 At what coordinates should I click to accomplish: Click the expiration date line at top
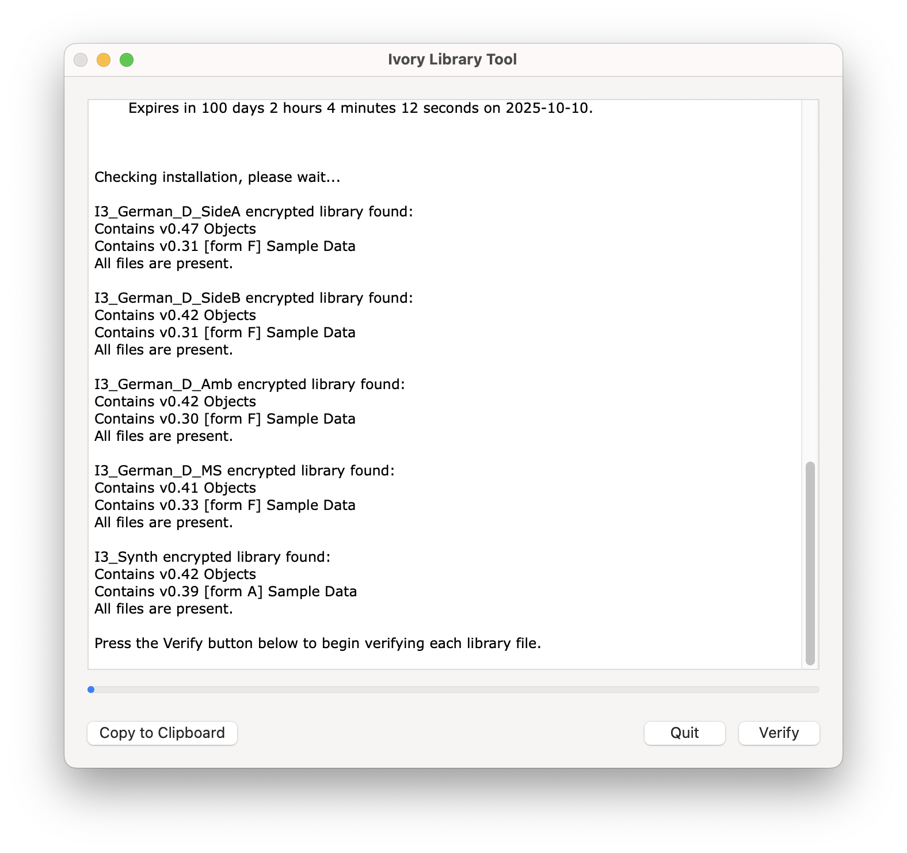[x=360, y=108]
